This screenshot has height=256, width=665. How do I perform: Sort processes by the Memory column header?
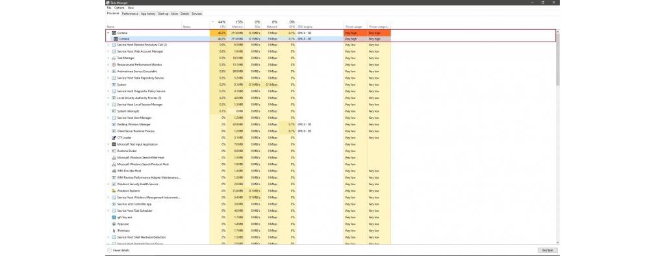236,24
